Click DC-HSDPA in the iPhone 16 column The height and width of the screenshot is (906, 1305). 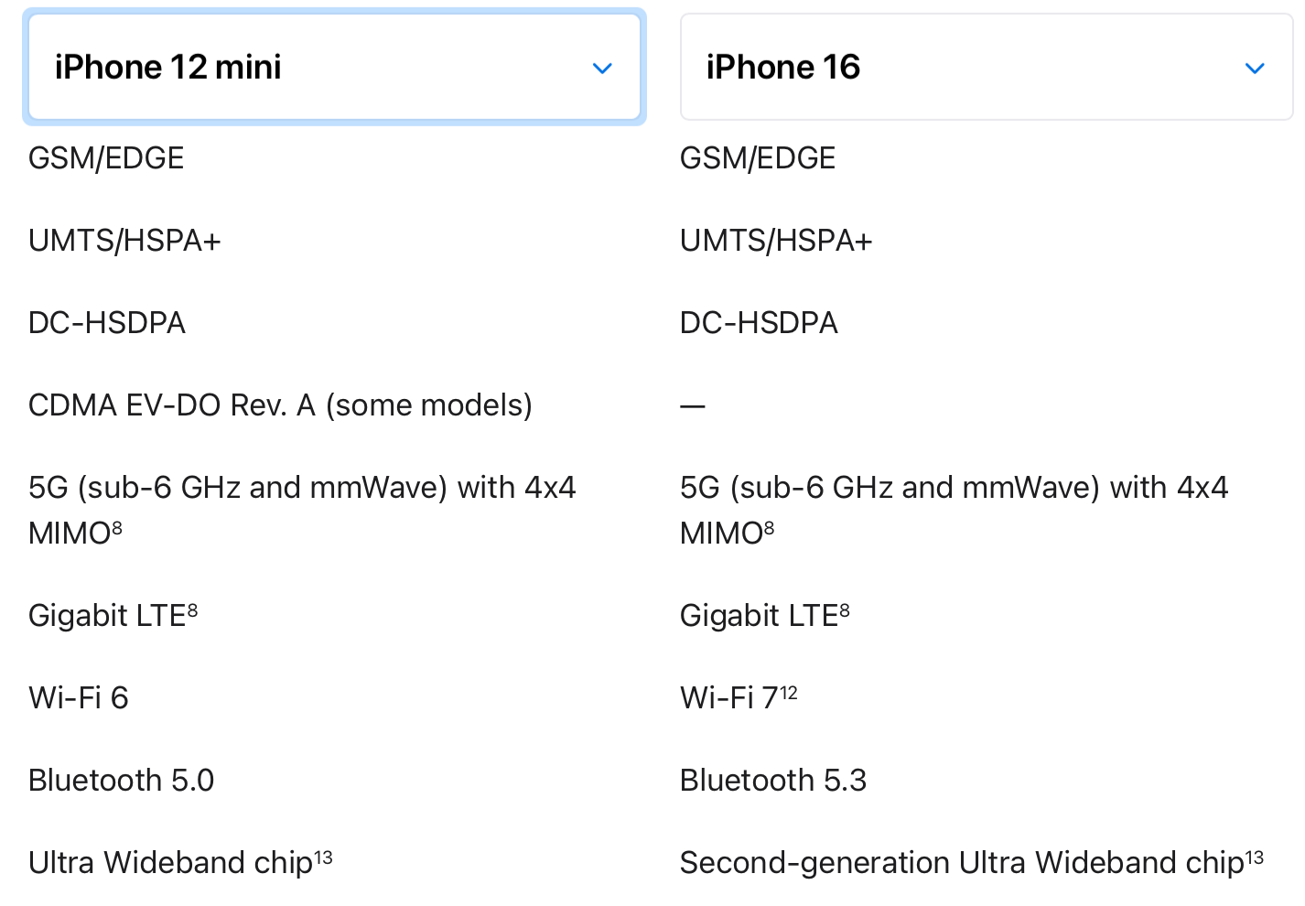point(759,323)
